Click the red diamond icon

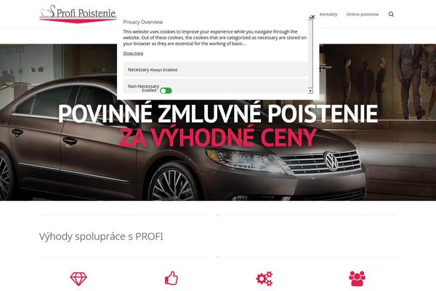pos(78,279)
